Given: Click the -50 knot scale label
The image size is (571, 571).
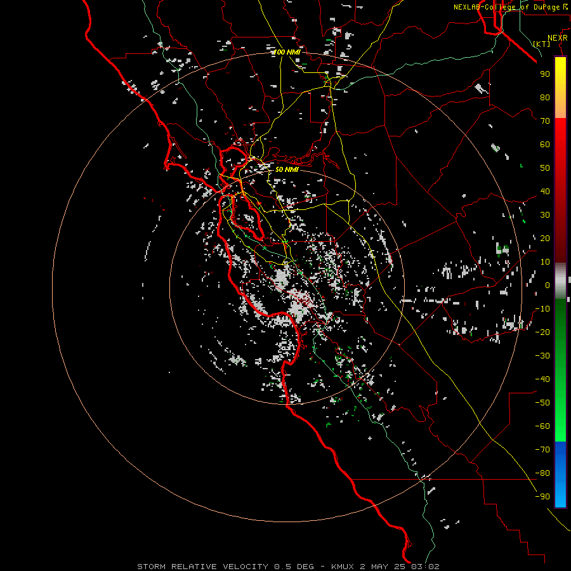Looking at the screenshot, I should [x=542, y=402].
